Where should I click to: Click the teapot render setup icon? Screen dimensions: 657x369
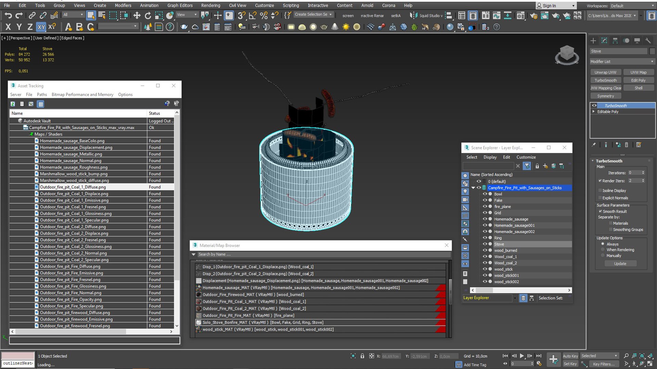pyautogui.click(x=533, y=15)
